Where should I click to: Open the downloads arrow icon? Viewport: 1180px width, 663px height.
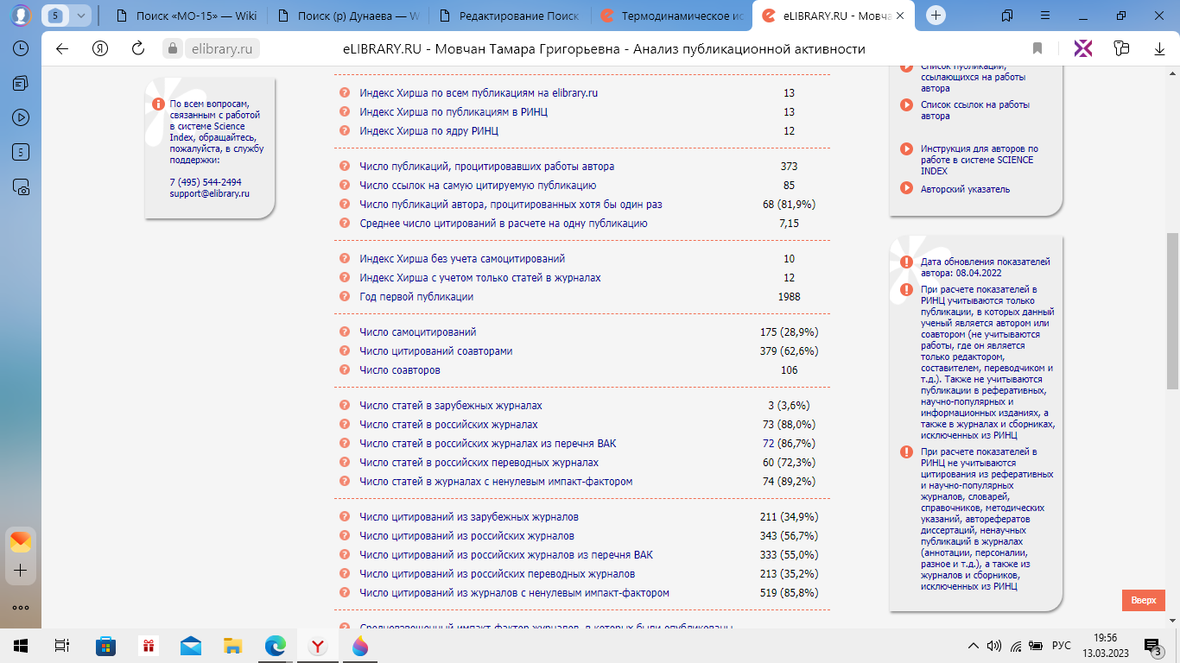(x=1159, y=49)
